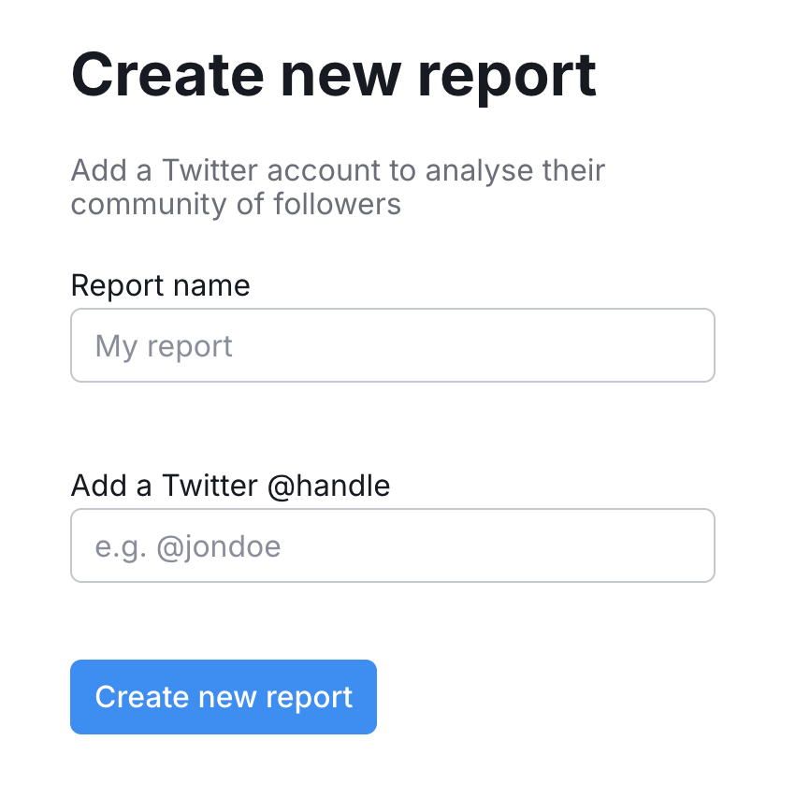
Task: Click the right end of Twitter handle field
Action: click(692, 545)
